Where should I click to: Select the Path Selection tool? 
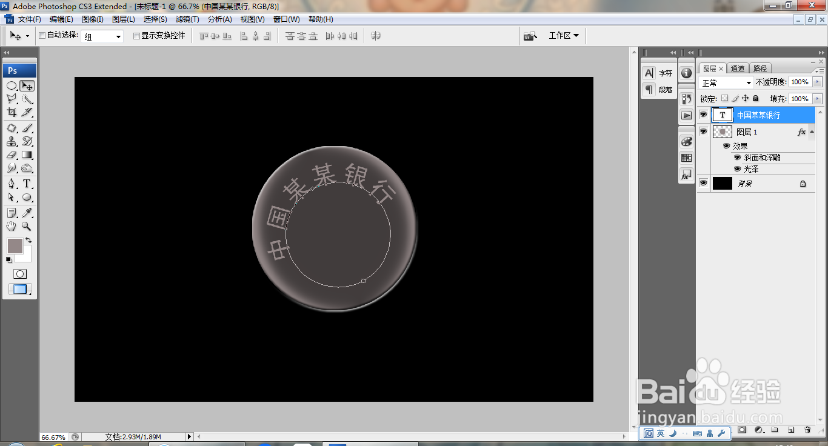pyautogui.click(x=12, y=197)
